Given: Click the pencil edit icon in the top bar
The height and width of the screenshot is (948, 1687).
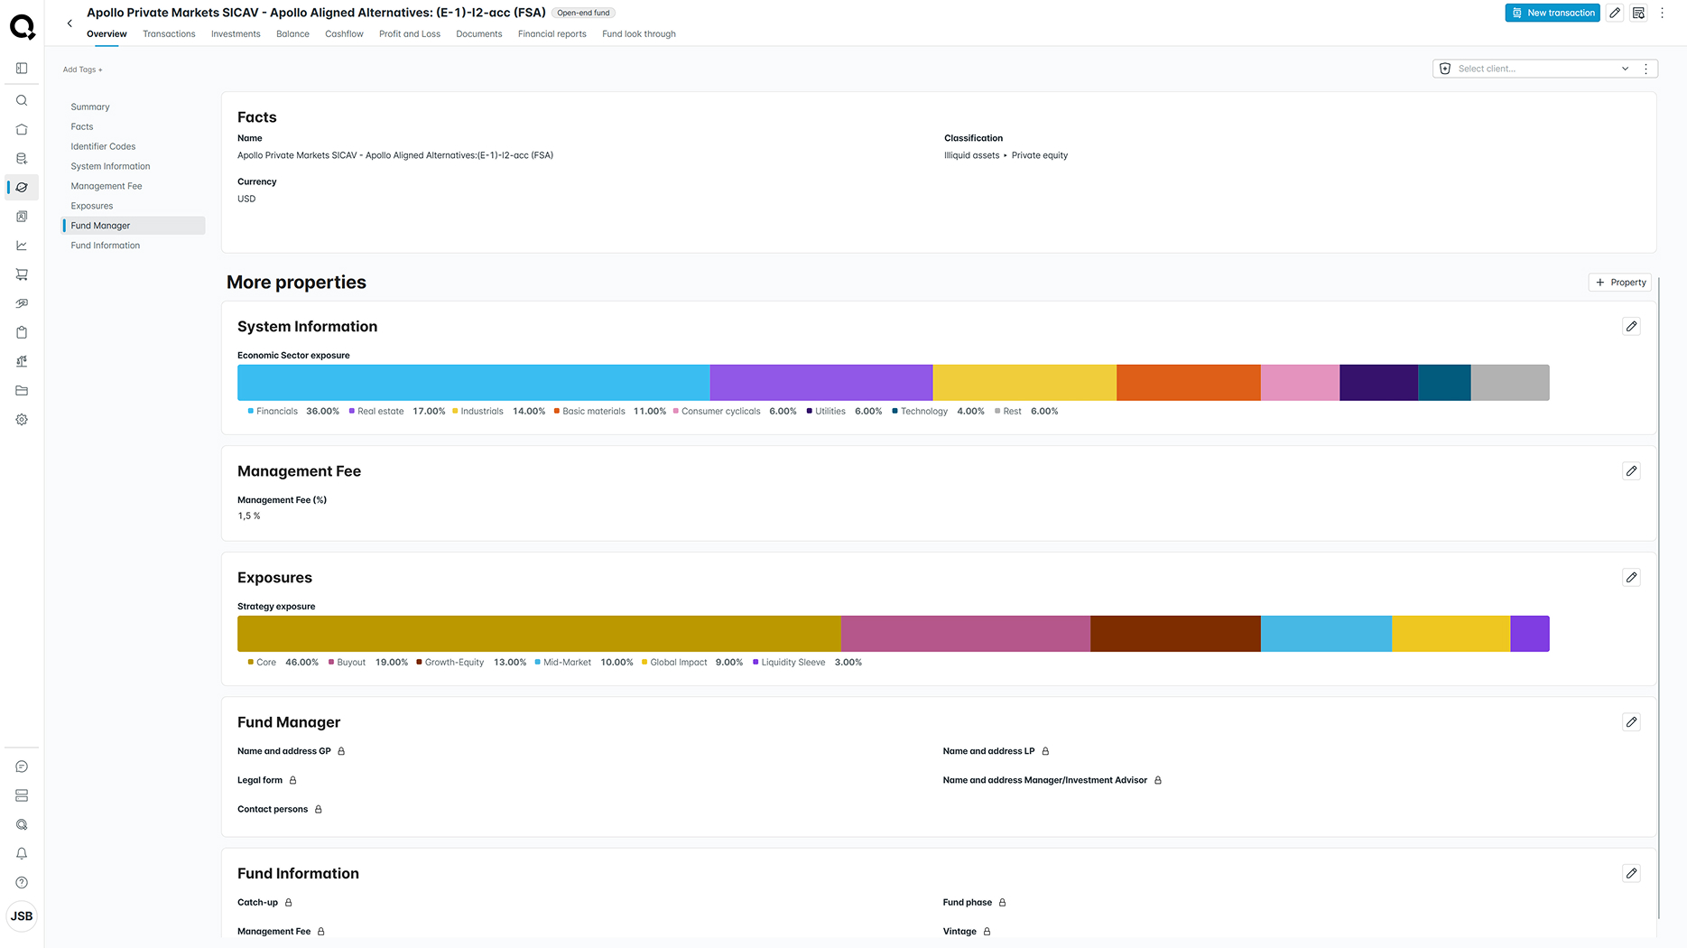Looking at the screenshot, I should pos(1615,13).
